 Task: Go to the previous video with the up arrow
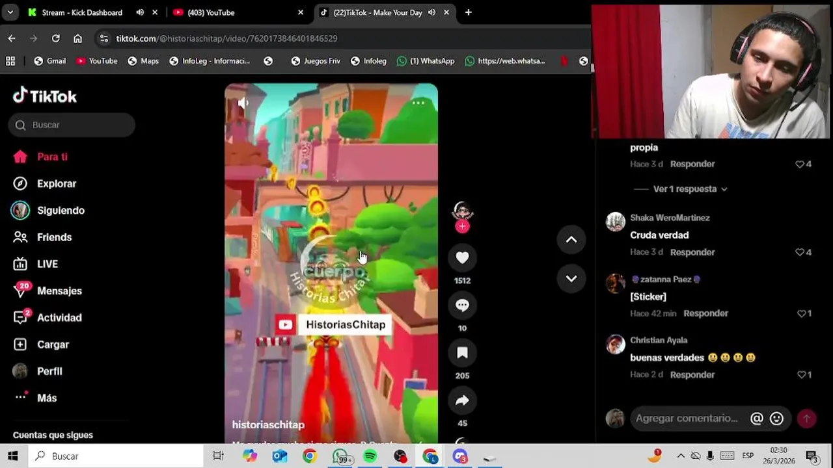coord(571,239)
